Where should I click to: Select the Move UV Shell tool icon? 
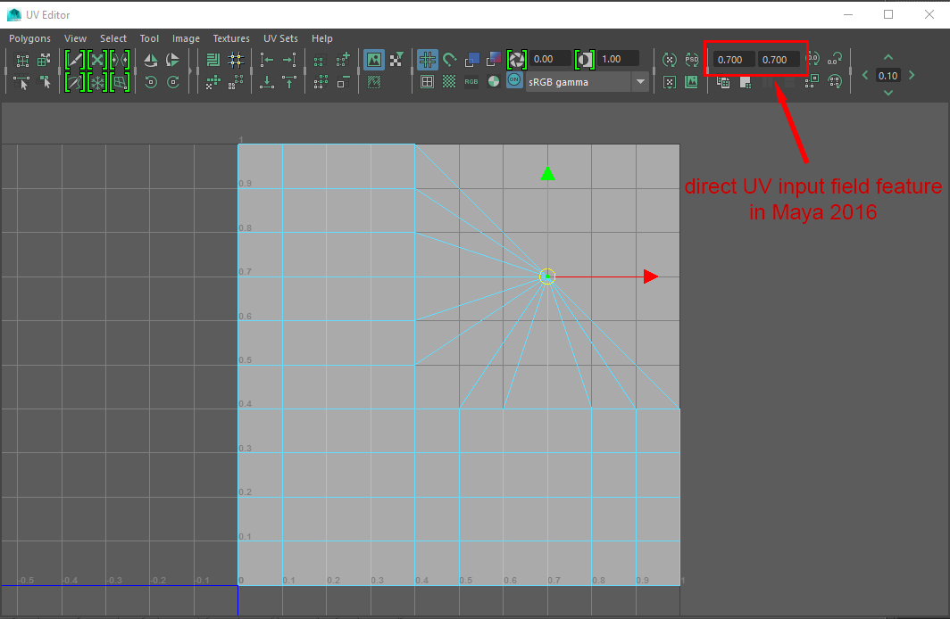click(x=44, y=60)
